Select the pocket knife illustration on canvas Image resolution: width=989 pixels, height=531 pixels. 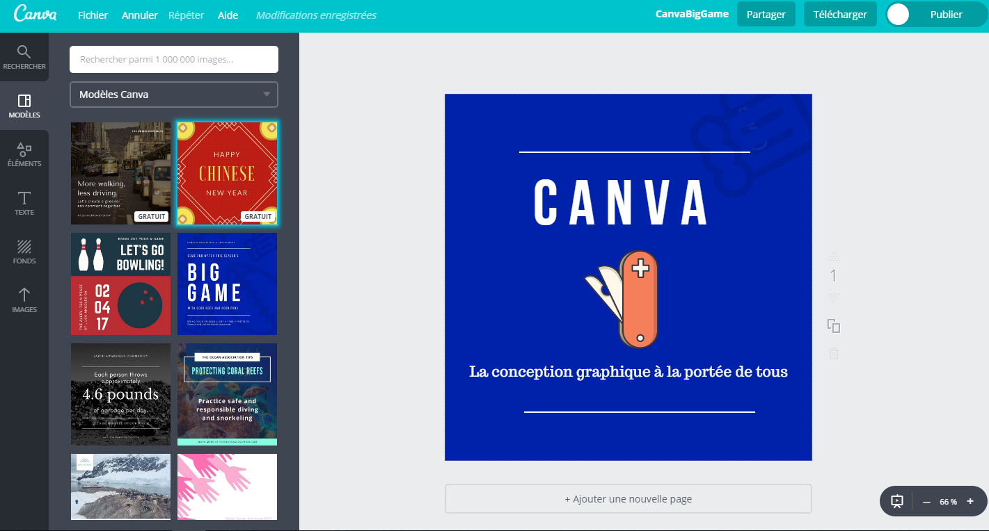coord(621,299)
